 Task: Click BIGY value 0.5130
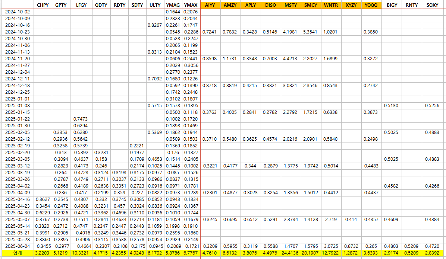coord(391,106)
